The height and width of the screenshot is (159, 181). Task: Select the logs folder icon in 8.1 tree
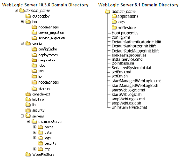tap(114, 22)
